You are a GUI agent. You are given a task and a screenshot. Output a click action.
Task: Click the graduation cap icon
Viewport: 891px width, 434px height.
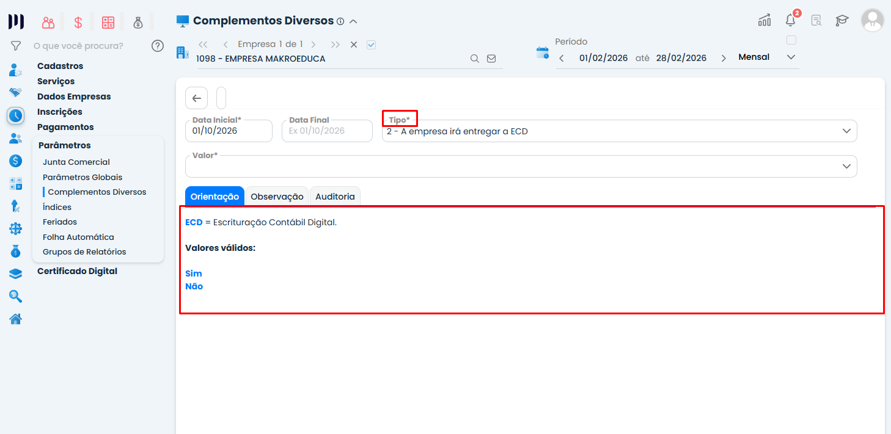click(x=842, y=20)
